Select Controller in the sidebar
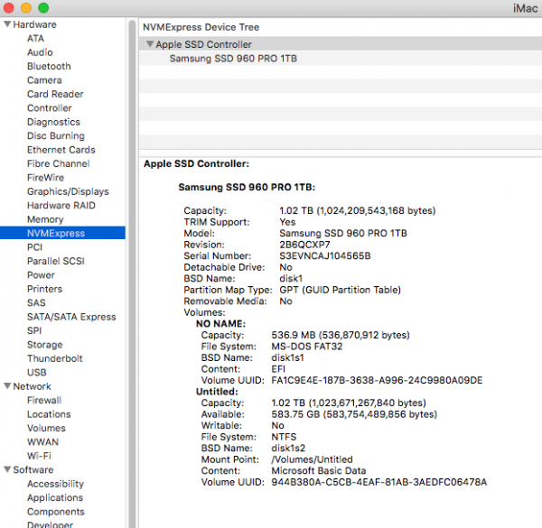The height and width of the screenshot is (528, 542). click(50, 107)
